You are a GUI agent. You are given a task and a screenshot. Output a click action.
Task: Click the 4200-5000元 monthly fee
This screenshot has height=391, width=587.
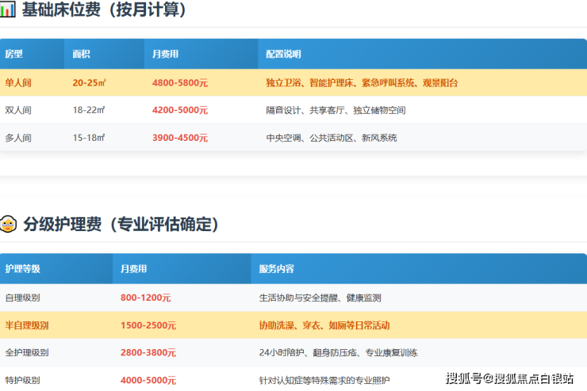[179, 110]
